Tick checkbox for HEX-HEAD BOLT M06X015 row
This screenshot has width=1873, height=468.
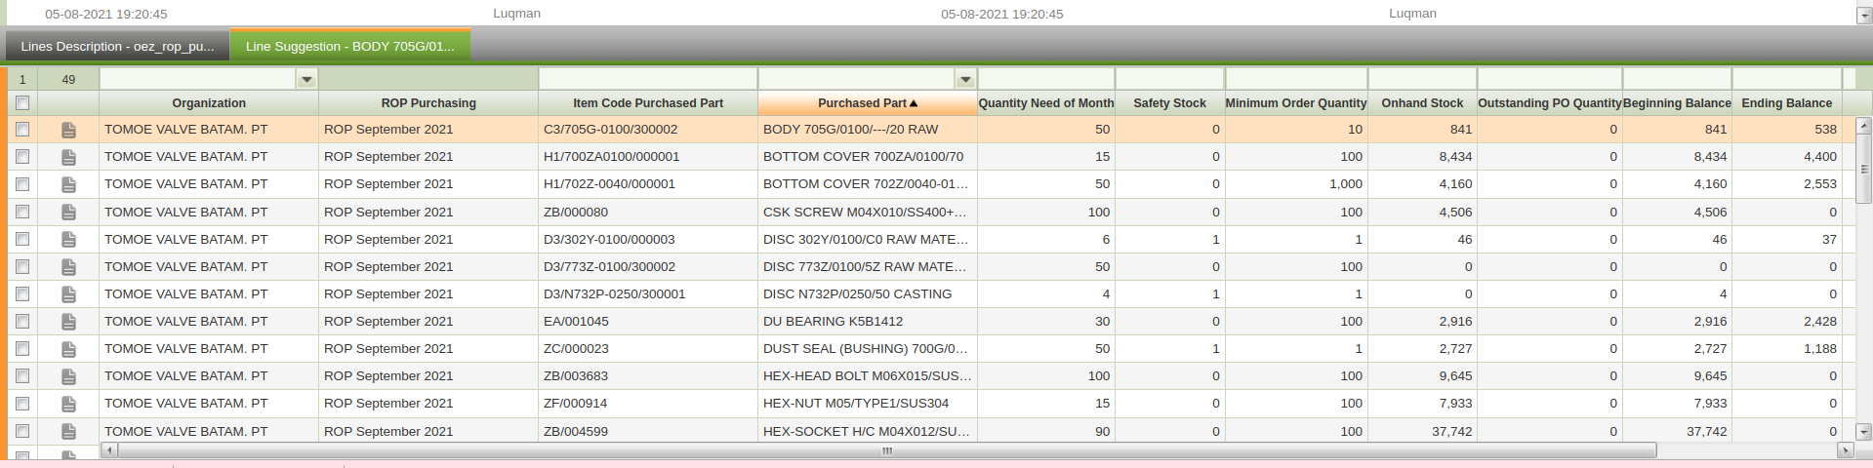tap(22, 376)
